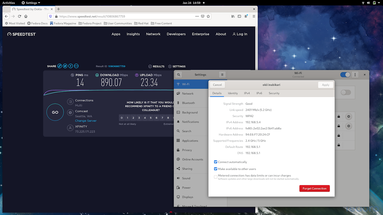Viewport: 383px width, 215px height.
Task: Switch to the IPv6 tab
Action: (259, 93)
